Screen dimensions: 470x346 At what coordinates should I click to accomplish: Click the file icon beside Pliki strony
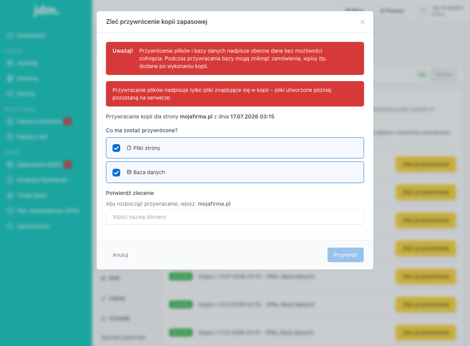129,148
